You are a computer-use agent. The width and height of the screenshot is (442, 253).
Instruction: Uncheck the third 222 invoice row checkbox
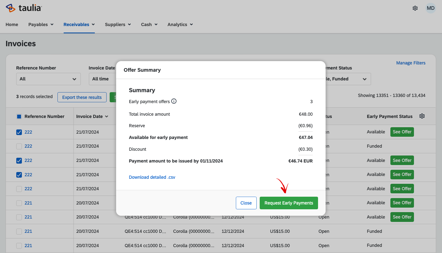19,161
